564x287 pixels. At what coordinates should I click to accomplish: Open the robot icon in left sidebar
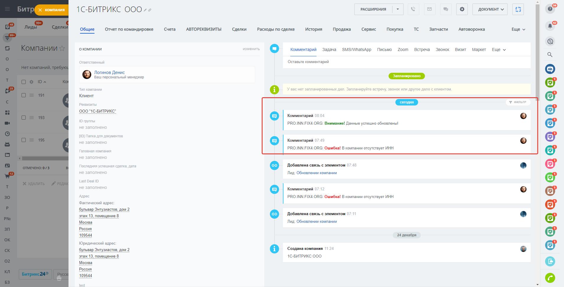pyautogui.click(x=7, y=144)
